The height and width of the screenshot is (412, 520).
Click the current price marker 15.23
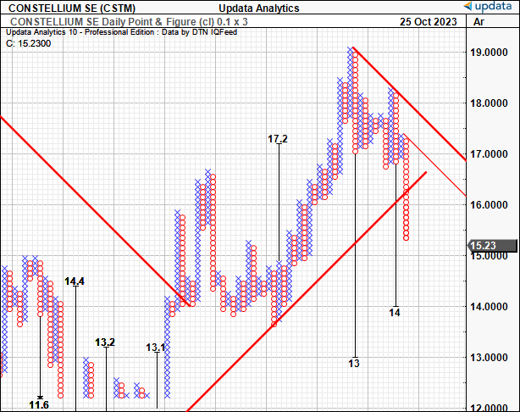(x=492, y=246)
